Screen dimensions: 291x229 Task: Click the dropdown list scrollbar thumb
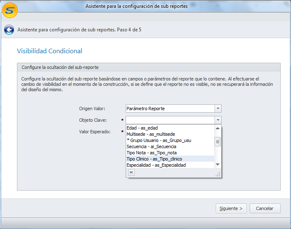[218, 142]
